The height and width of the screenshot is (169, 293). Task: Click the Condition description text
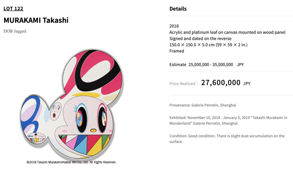pyautogui.click(x=227, y=139)
